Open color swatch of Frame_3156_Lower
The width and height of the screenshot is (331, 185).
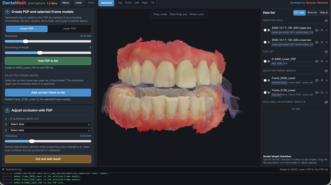pyautogui.click(x=269, y=93)
